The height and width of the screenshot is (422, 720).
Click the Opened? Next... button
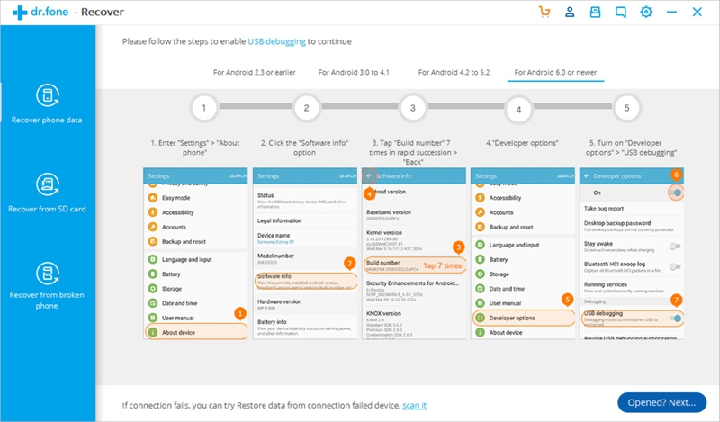pos(661,403)
